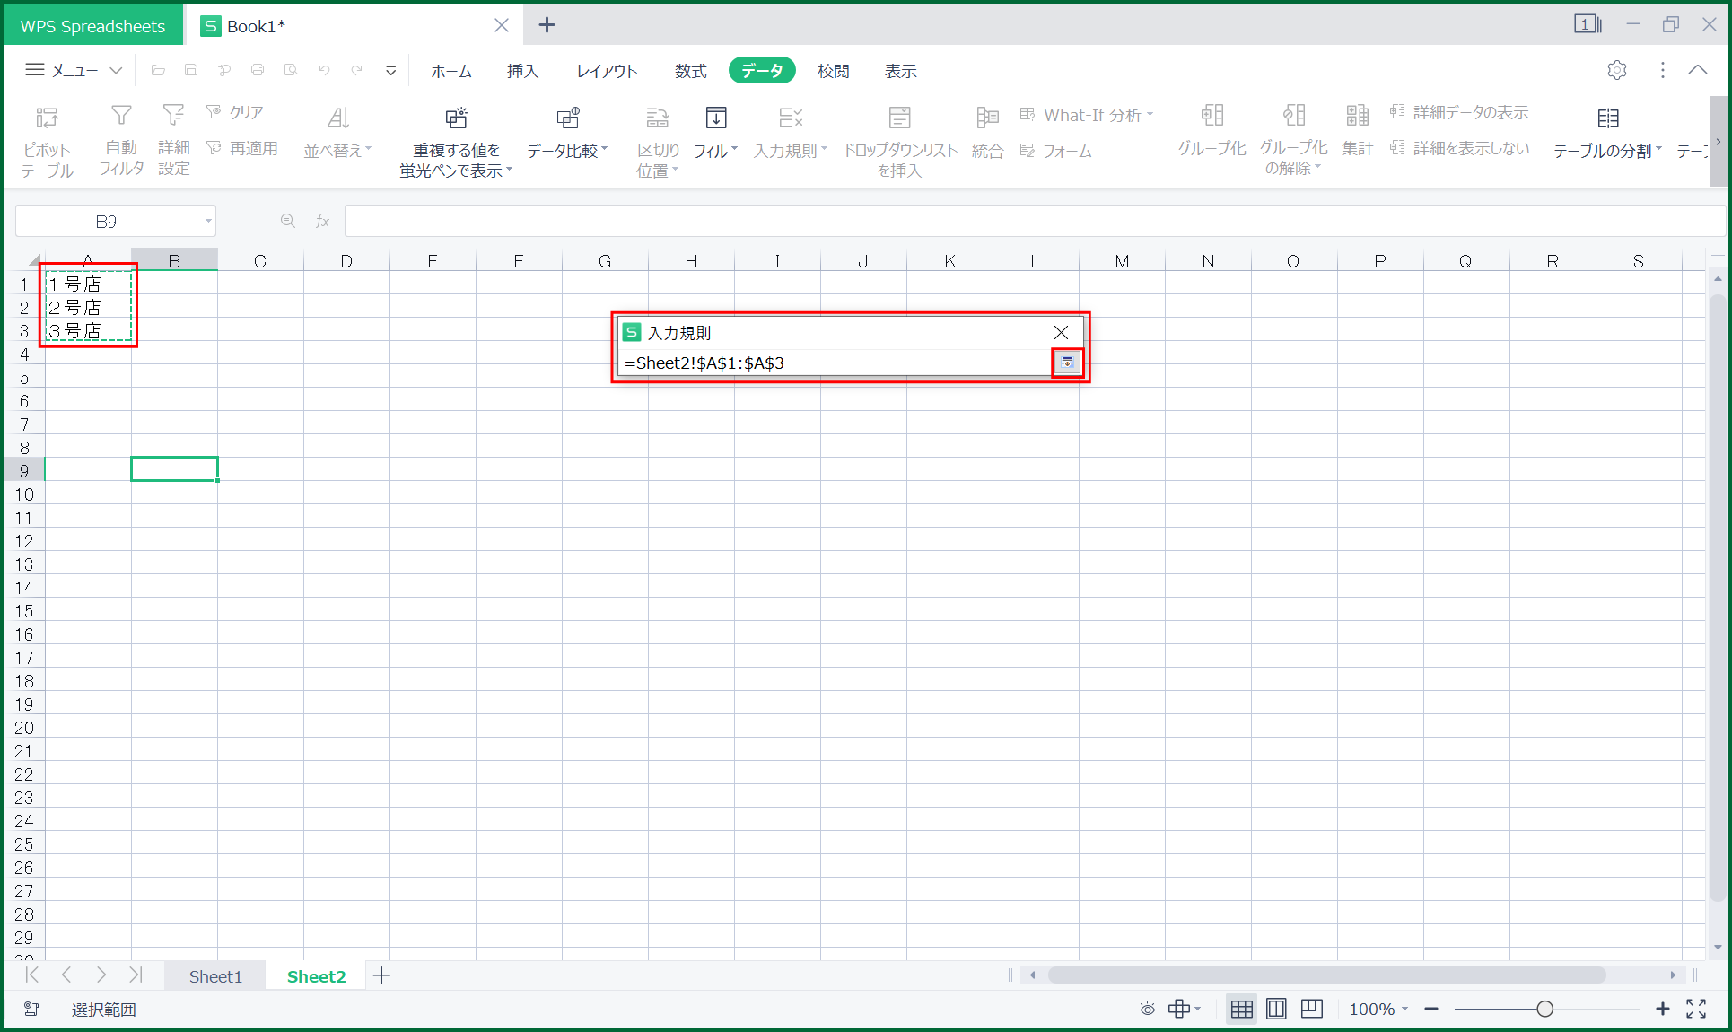Image resolution: width=1732 pixels, height=1032 pixels.
Task: Switch to the 挿入 ribbon tab
Action: (x=522, y=71)
